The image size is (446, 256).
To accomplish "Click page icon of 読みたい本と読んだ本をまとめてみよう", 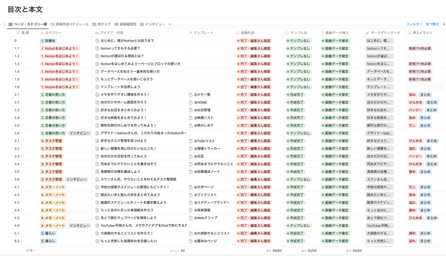I will 97,195.
